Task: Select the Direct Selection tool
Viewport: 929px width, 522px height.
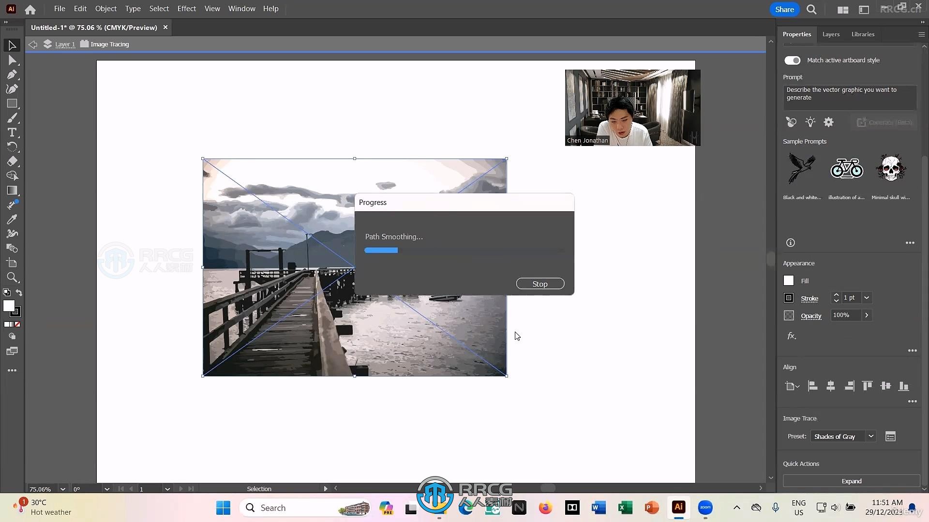Action: pyautogui.click(x=12, y=60)
